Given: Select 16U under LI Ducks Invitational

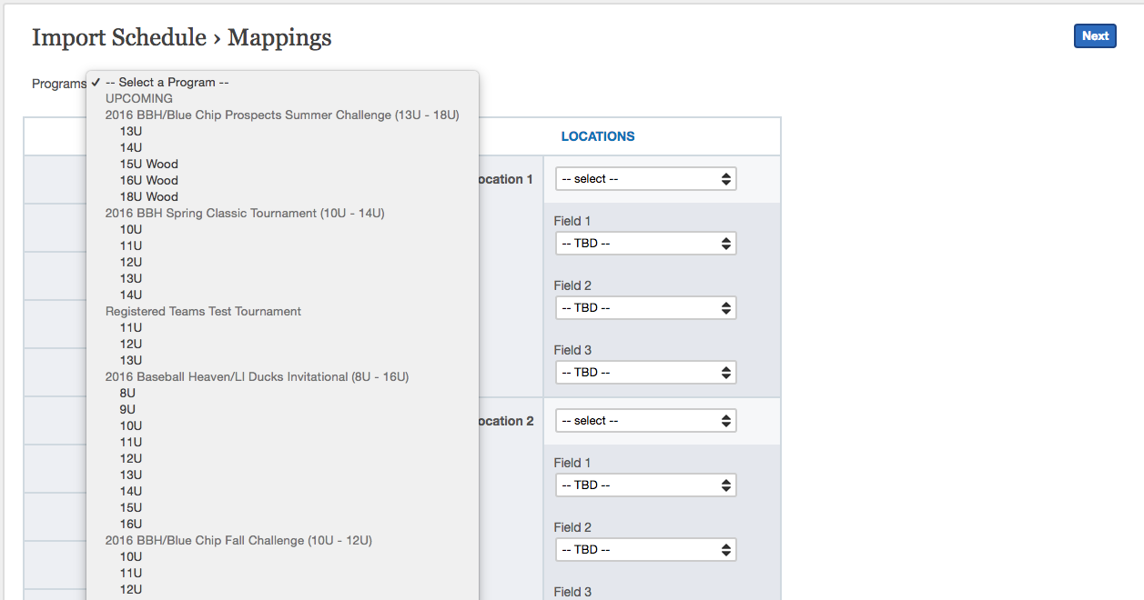Looking at the screenshot, I should click(282, 524).
